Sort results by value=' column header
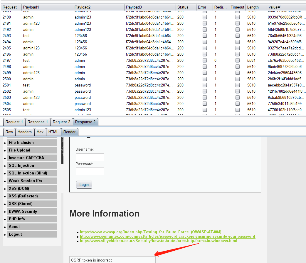 point(286,7)
